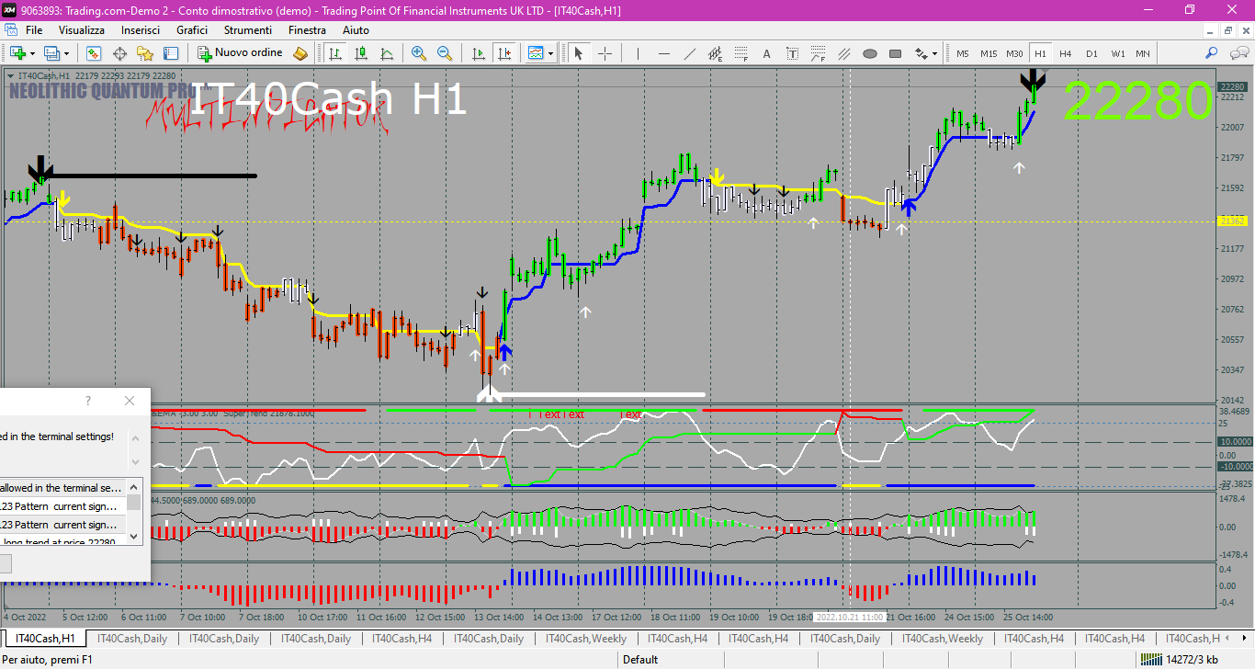Close the alert dialog
1255x669 pixels.
click(x=130, y=401)
